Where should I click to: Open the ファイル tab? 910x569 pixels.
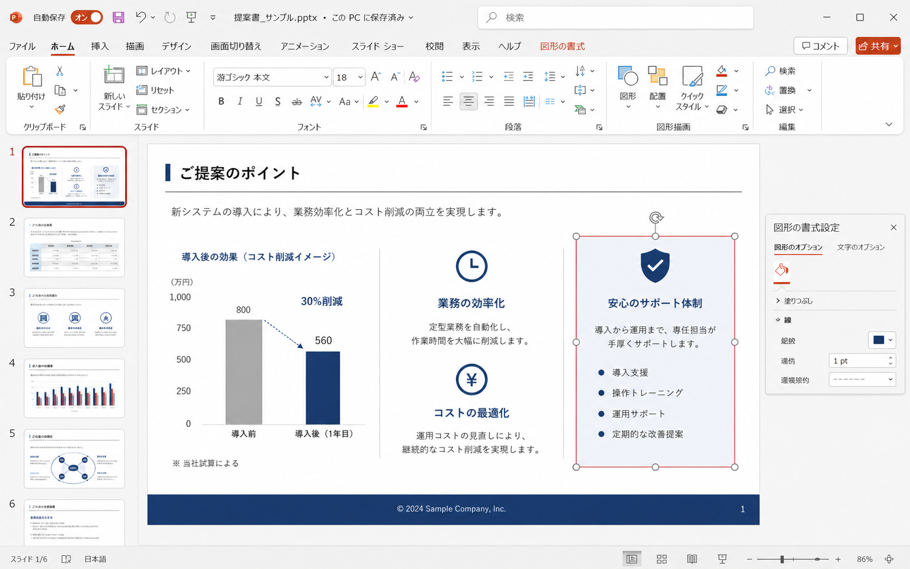pos(22,46)
